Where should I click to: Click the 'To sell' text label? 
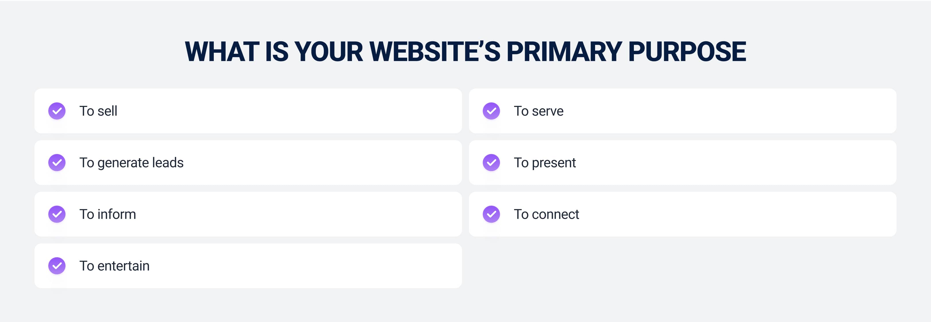click(x=98, y=111)
